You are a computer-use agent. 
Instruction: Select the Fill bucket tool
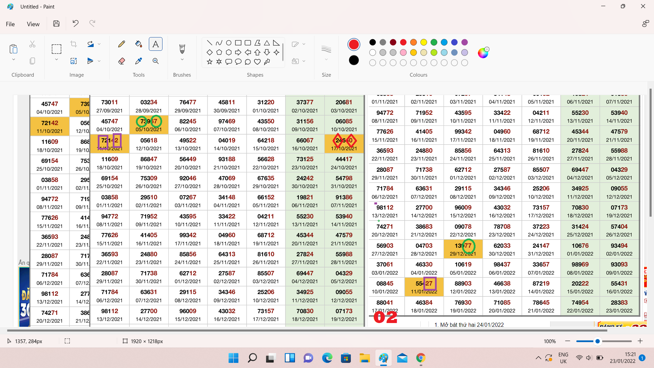(x=138, y=44)
